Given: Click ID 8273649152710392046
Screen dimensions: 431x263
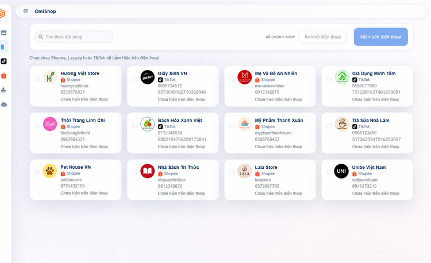Looking at the screenshot, I should pos(182,92).
